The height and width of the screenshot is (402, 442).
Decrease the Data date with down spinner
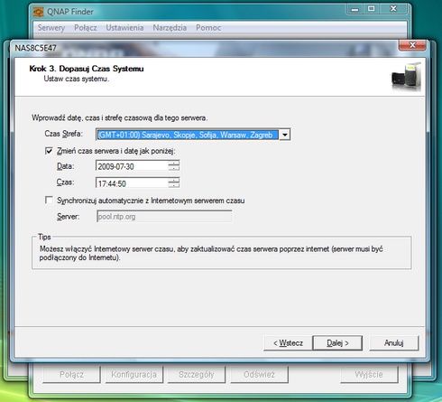pos(173,168)
